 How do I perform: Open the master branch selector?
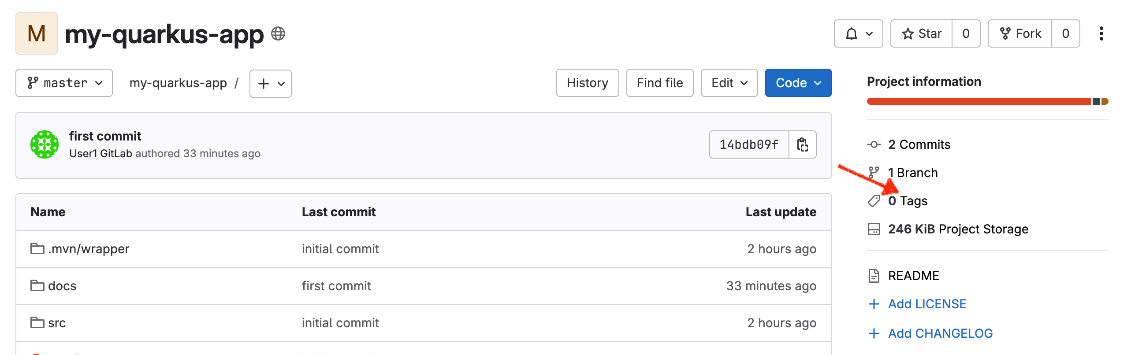pos(63,83)
